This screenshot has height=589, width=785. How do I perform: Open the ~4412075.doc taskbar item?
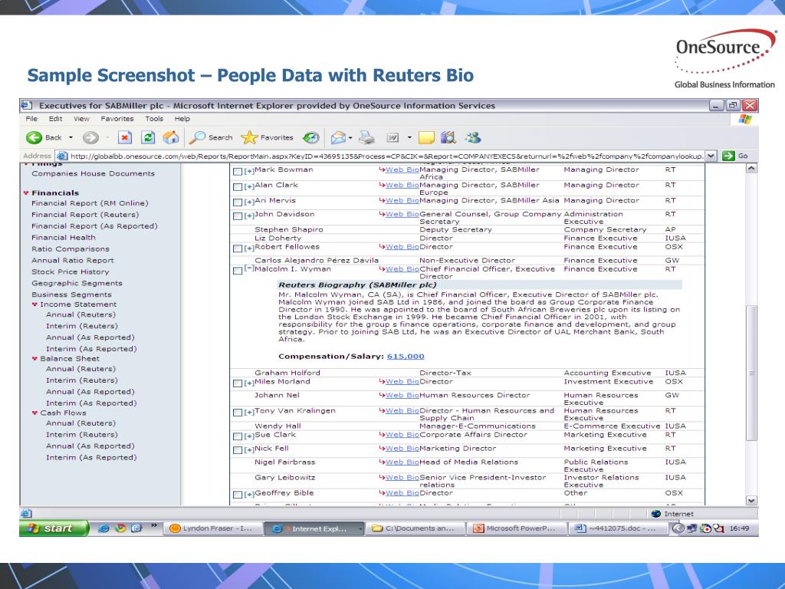[619, 528]
